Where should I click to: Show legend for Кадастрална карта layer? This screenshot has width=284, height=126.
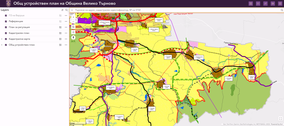click(x=60, y=39)
